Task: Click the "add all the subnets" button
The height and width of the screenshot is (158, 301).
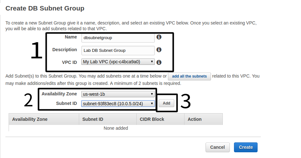Action: coord(189,76)
